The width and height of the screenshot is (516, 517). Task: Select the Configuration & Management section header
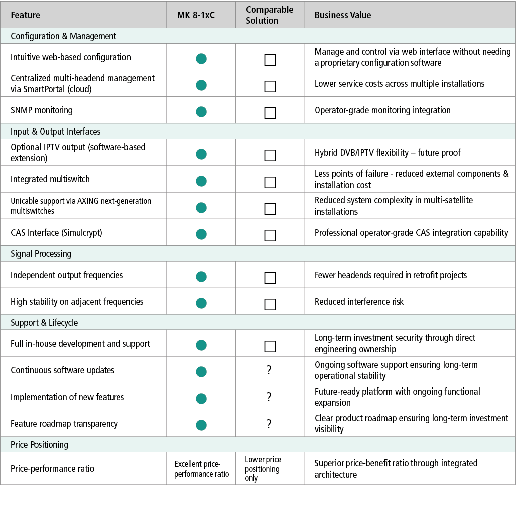point(63,36)
